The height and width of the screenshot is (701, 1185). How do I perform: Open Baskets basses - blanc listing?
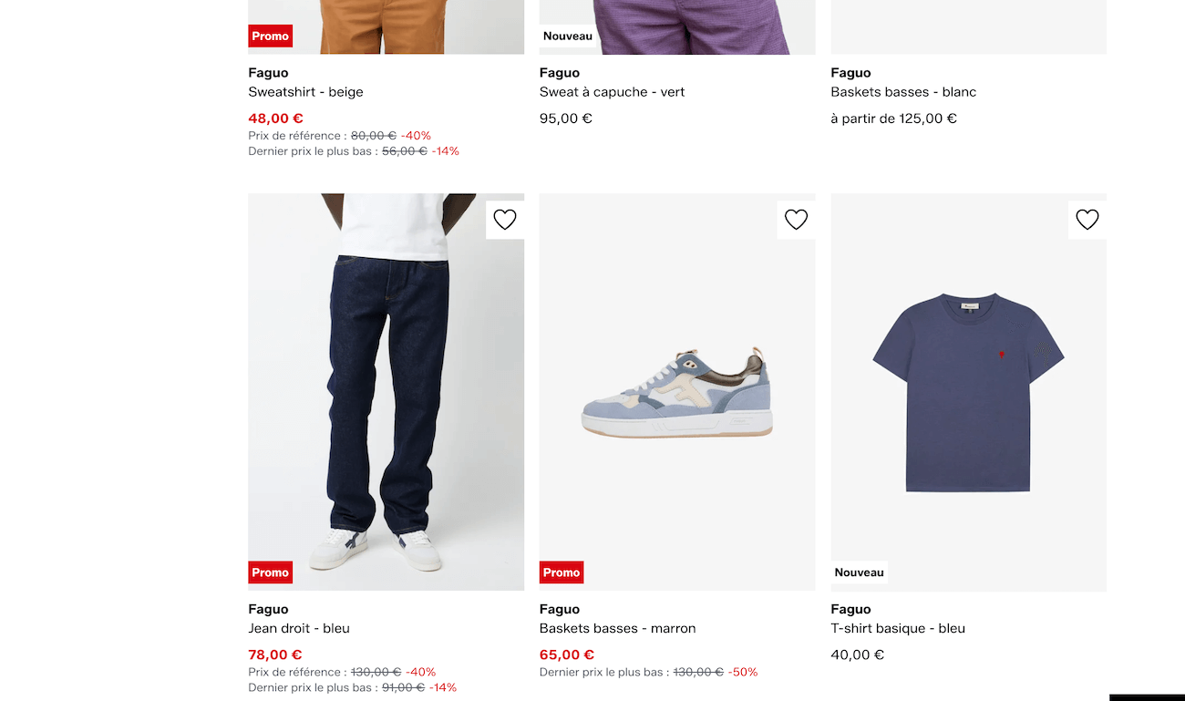tap(903, 91)
